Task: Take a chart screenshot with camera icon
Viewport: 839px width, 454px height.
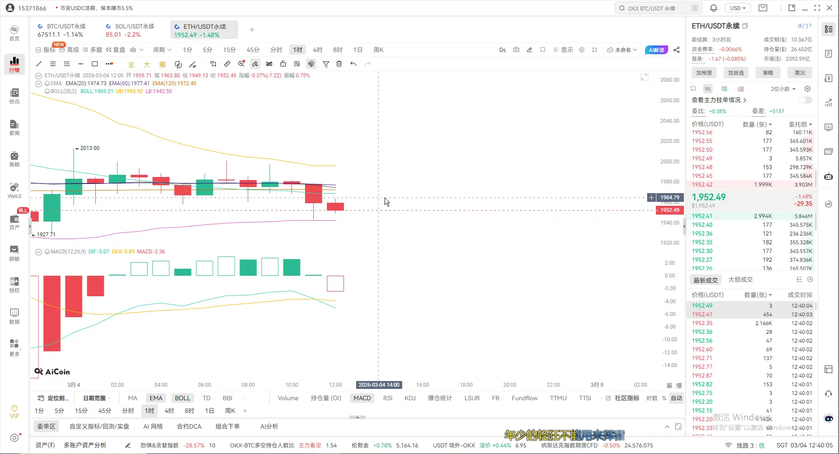Action: pos(516,50)
